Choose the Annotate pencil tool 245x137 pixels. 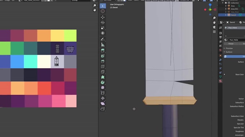coord(103,39)
